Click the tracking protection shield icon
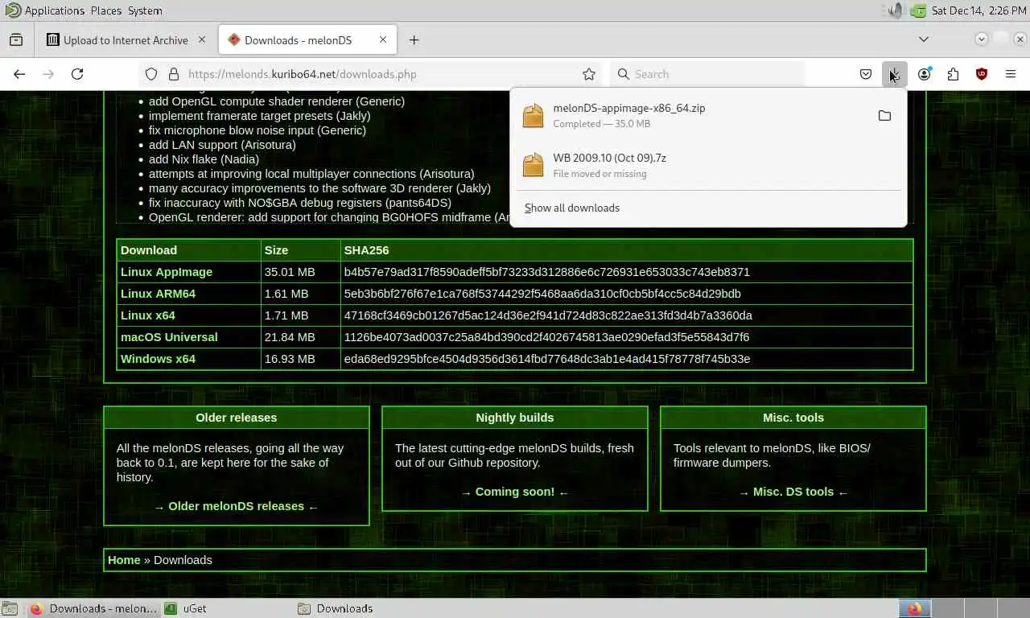Image resolution: width=1030 pixels, height=618 pixels. tap(150, 74)
